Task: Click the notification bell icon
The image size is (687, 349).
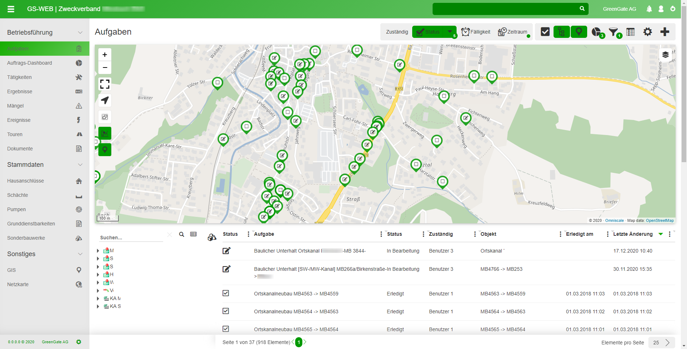Action: tap(649, 9)
